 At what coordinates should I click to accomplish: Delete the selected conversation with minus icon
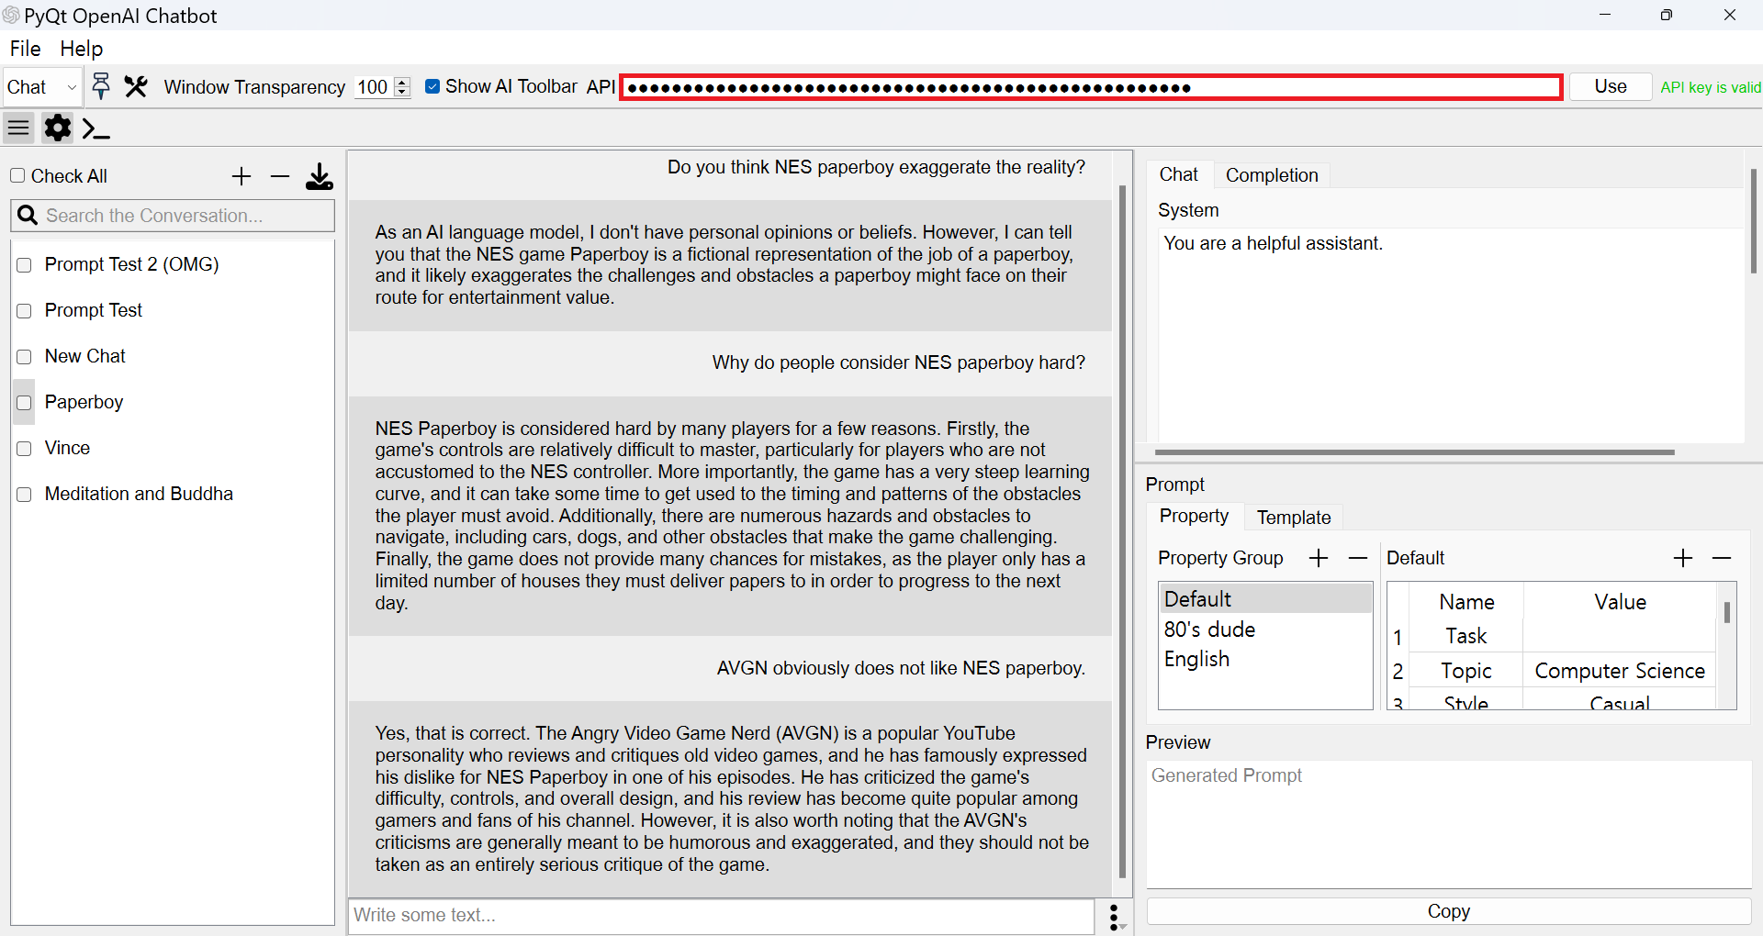click(280, 176)
